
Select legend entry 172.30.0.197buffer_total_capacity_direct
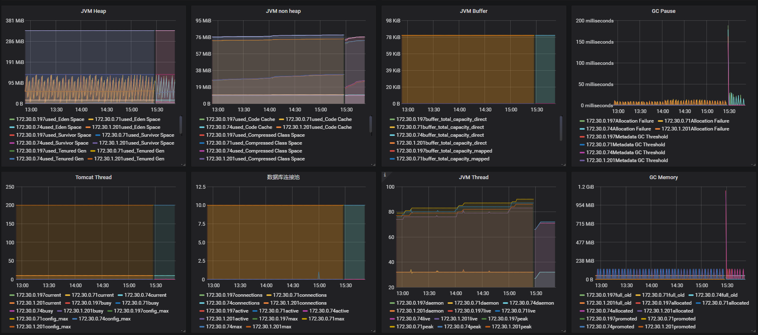click(x=441, y=119)
